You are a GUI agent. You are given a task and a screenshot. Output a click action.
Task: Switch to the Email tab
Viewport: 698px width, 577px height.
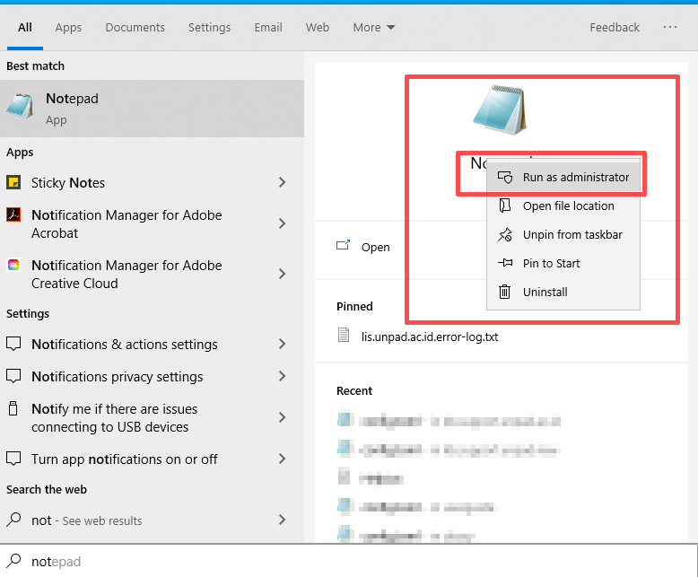[268, 28]
